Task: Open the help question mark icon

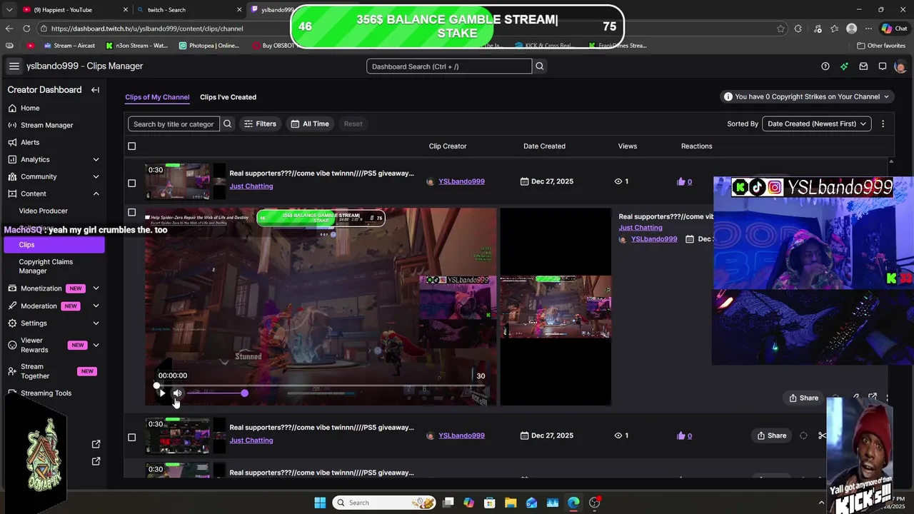Action: point(825,66)
